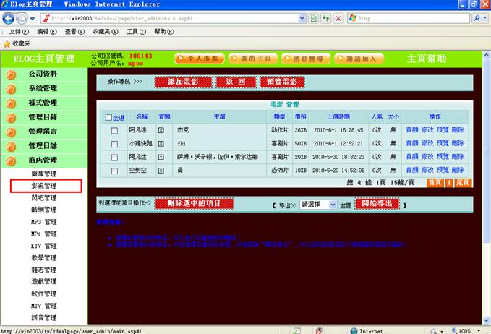Click 刪除 link for 阿凡達 movie
The width and height of the screenshot is (491, 334).
point(458,130)
